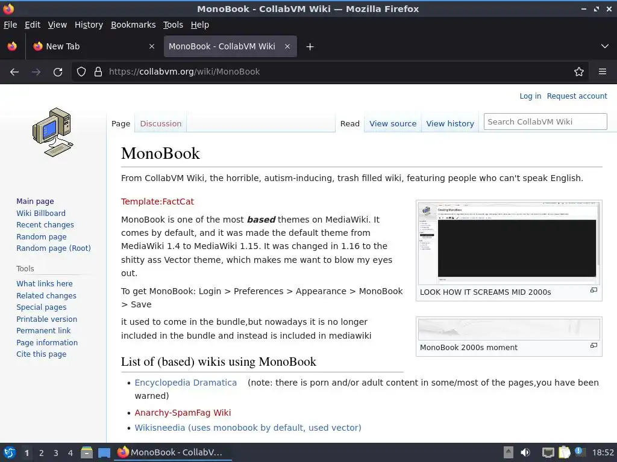The width and height of the screenshot is (617, 462).
Task: Open the Related changes link
Action: click(46, 295)
